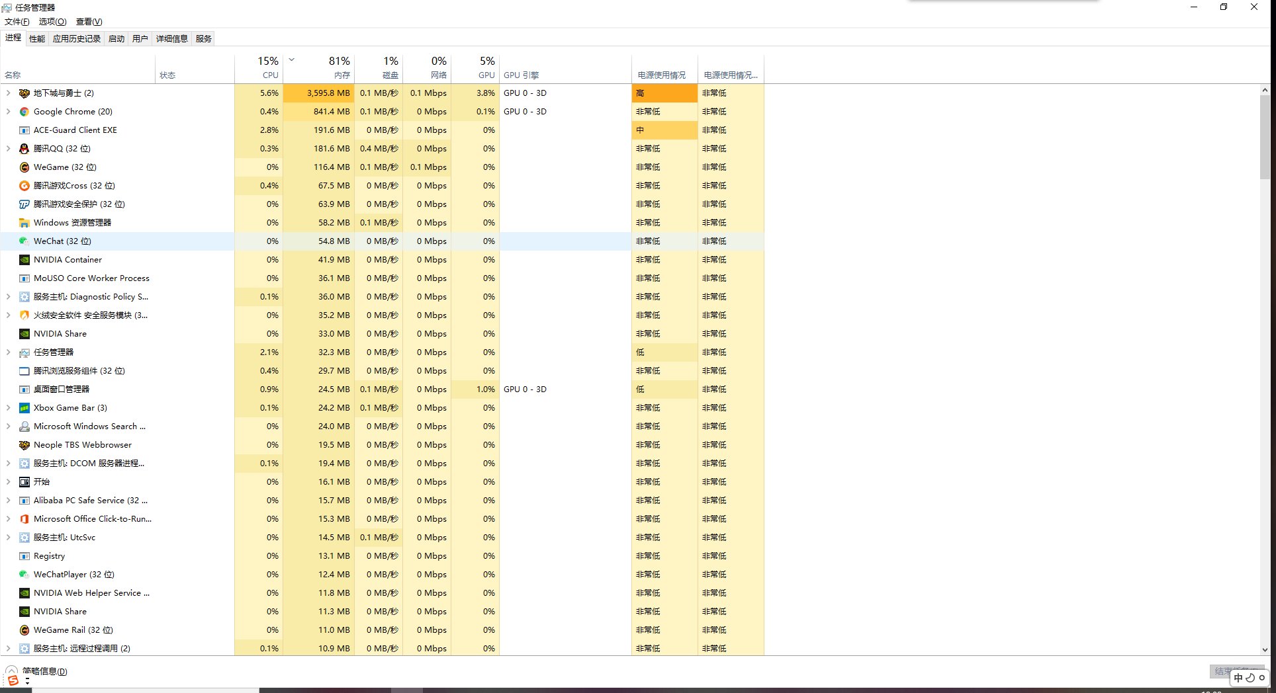This screenshot has width=1276, height=693.
Task: Expand the Xbox Game Bar (3) group
Action: click(x=8, y=408)
